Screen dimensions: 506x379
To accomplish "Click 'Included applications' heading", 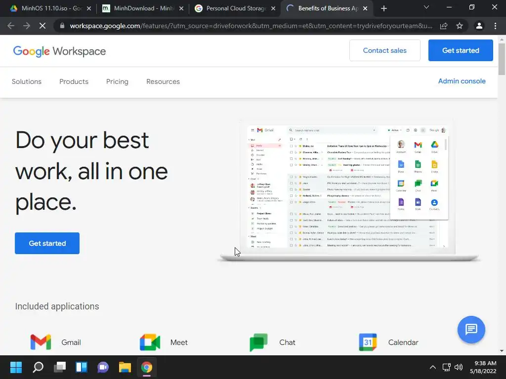I will pos(57,306).
